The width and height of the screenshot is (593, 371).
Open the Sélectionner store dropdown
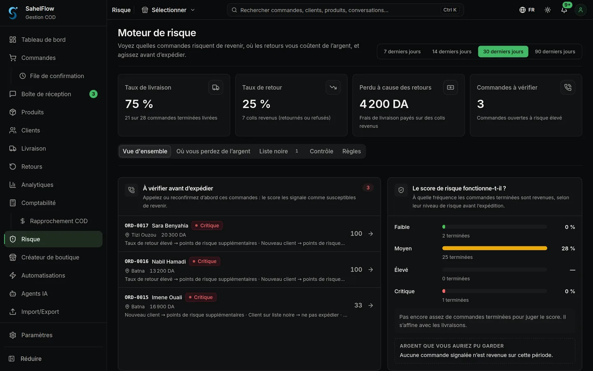168,10
